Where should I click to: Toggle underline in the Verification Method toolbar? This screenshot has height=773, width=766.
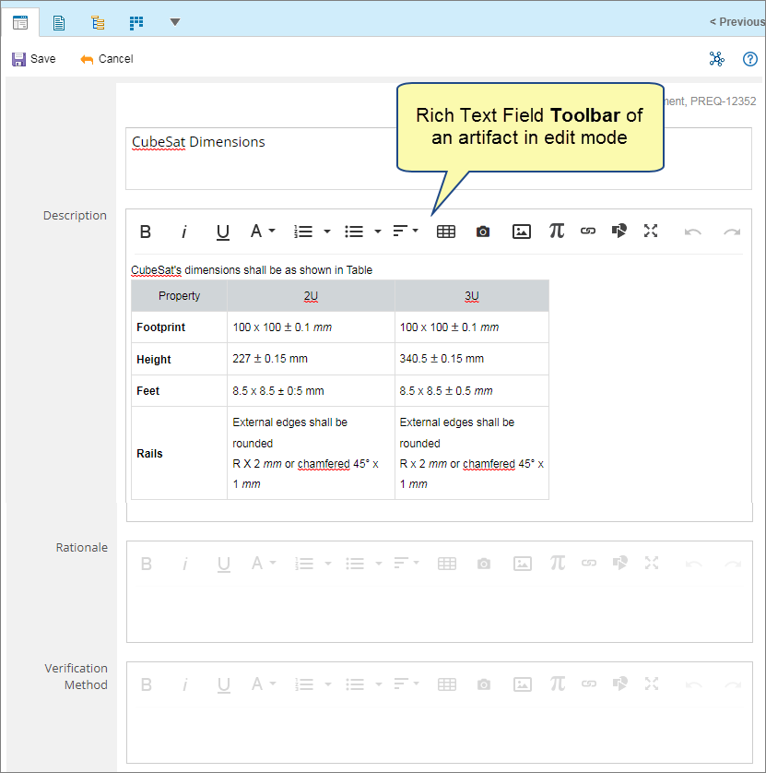click(x=224, y=684)
